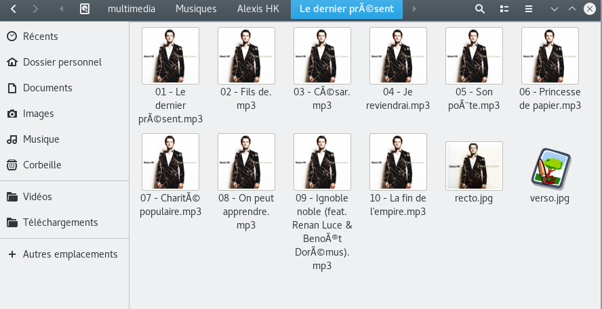This screenshot has width=602, height=309.
Task: Select thumbnail of 09 - Ignoble noble track
Action: coord(323,162)
